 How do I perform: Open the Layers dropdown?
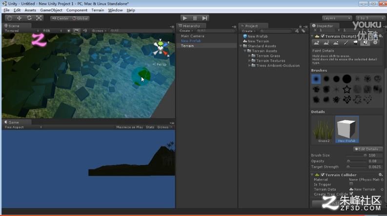(337, 18)
